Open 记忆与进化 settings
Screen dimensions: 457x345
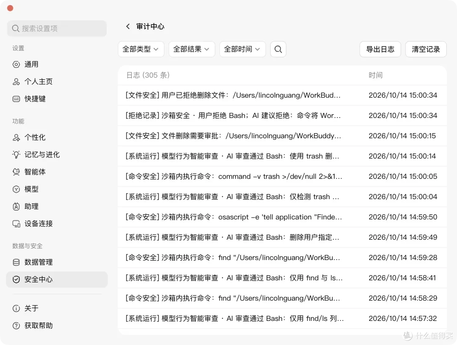[x=57, y=155]
